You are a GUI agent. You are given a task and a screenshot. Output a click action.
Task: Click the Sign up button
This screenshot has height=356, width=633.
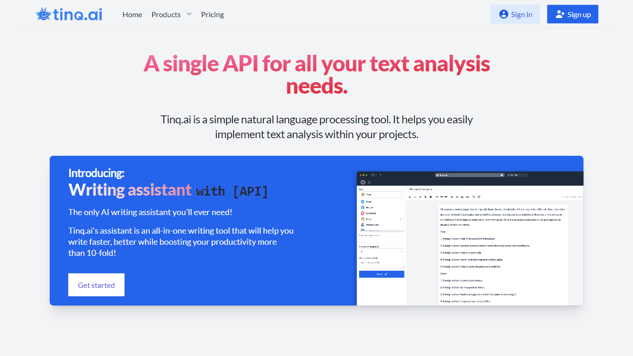pos(573,14)
